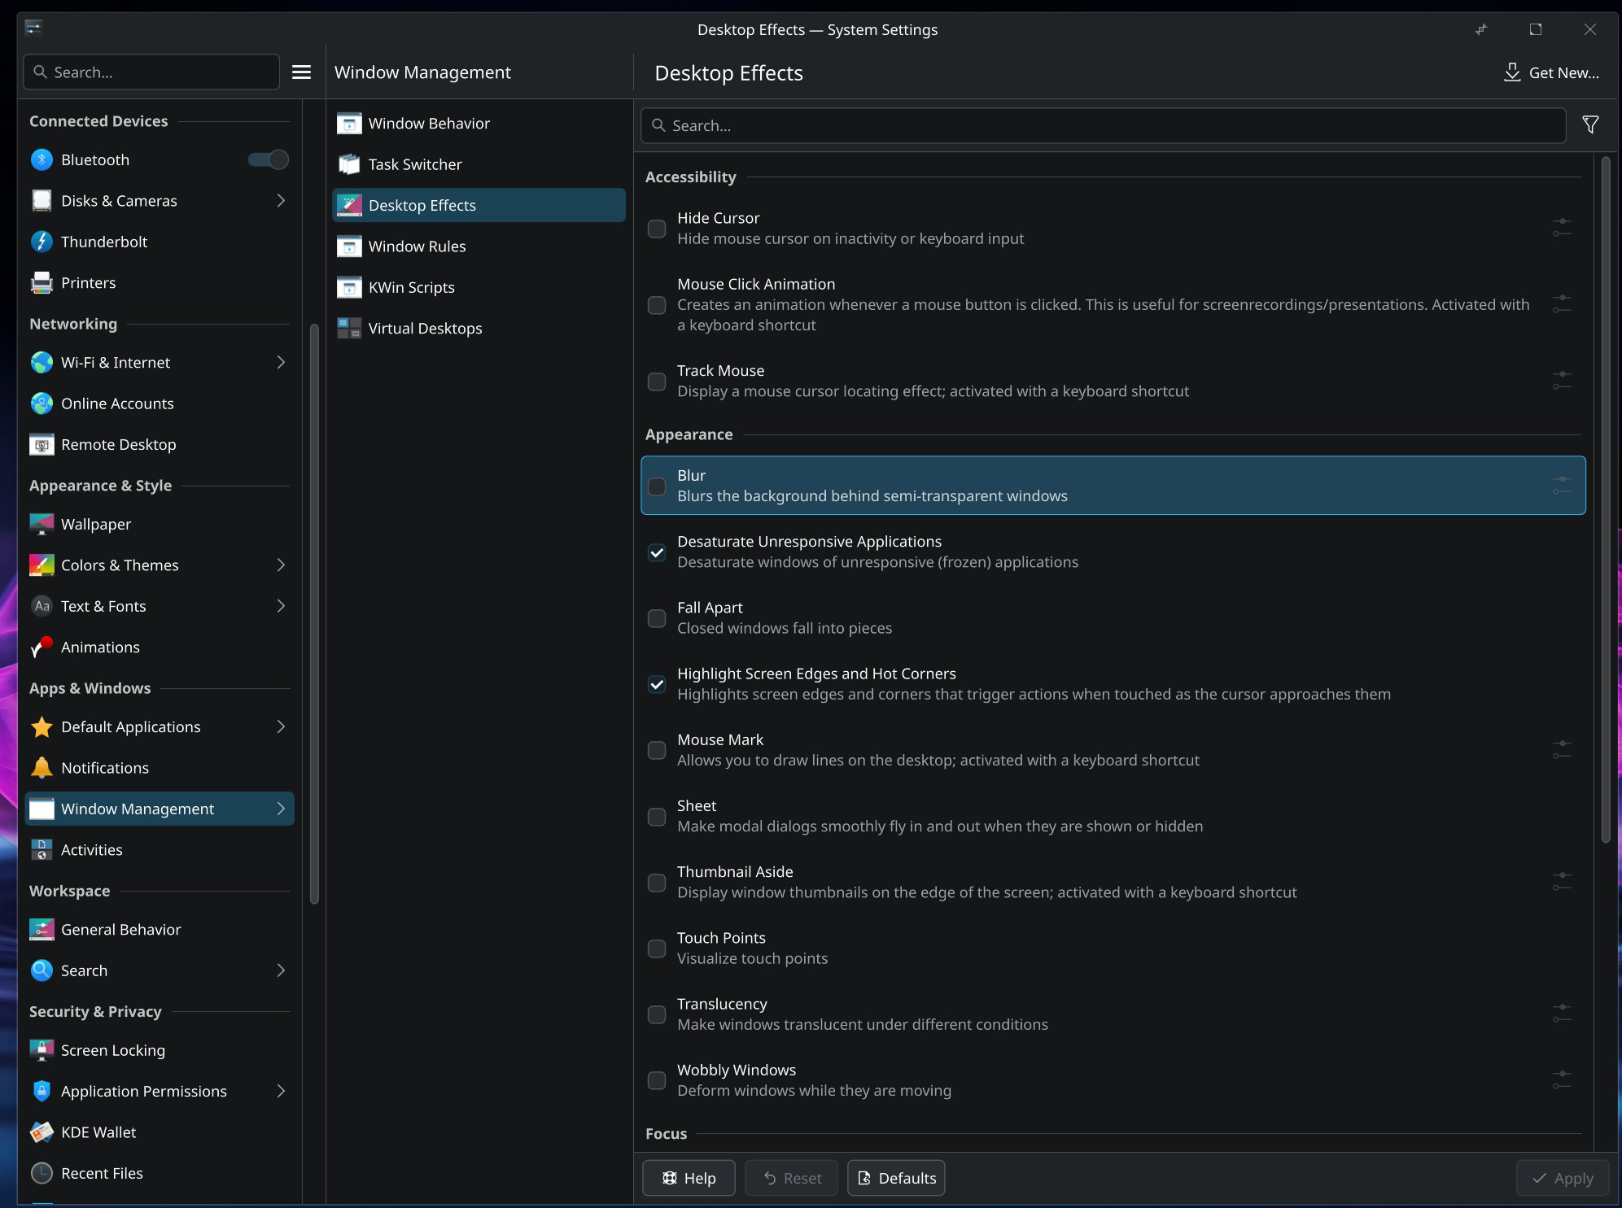Click the KWin Scripts icon
The image size is (1622, 1208).
tap(349, 287)
